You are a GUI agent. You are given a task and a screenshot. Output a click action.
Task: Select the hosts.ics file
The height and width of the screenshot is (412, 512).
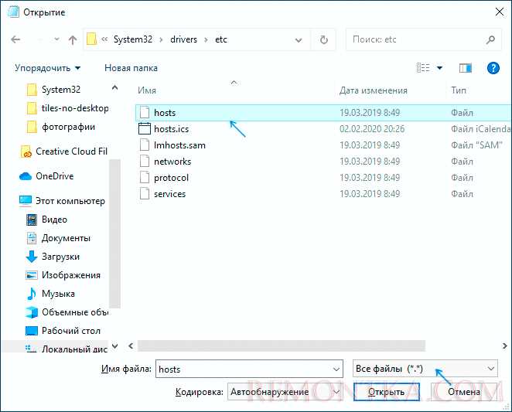[x=323, y=129]
